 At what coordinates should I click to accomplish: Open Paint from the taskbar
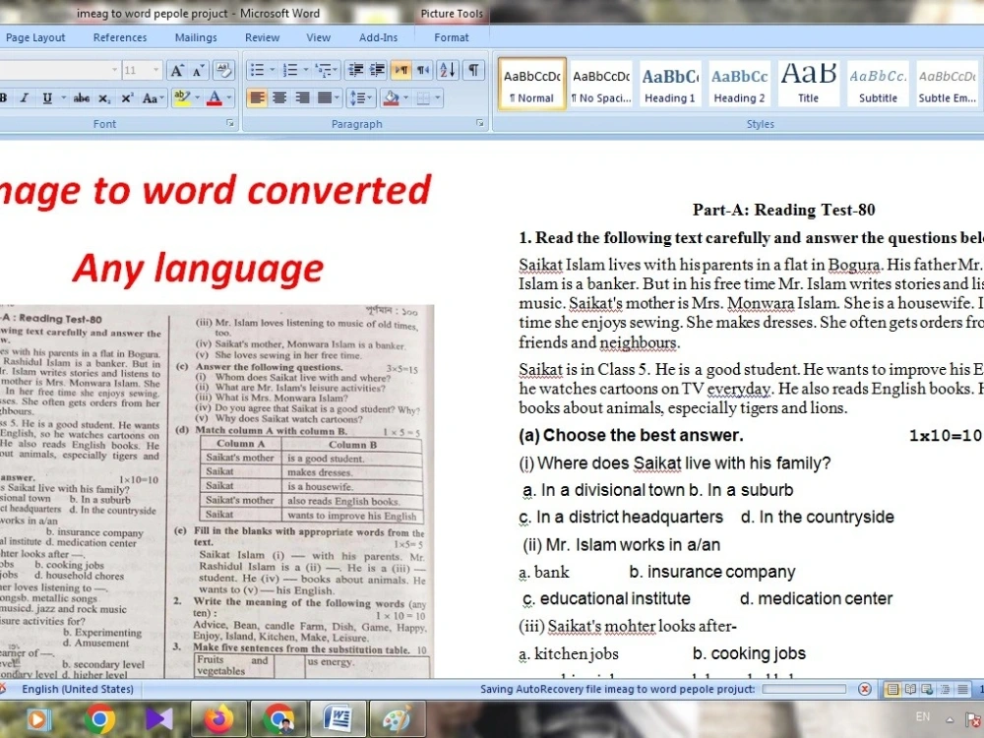point(397,718)
